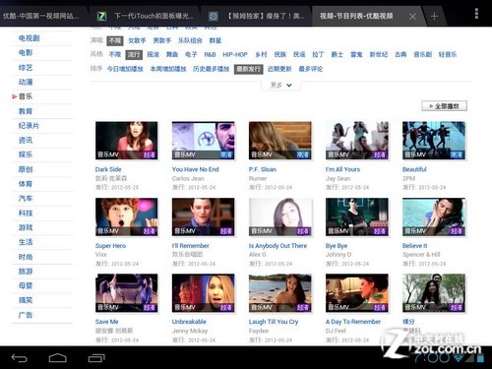The image size is (492, 369).
Task: Filter singers by 男歌手
Action: [x=162, y=40]
